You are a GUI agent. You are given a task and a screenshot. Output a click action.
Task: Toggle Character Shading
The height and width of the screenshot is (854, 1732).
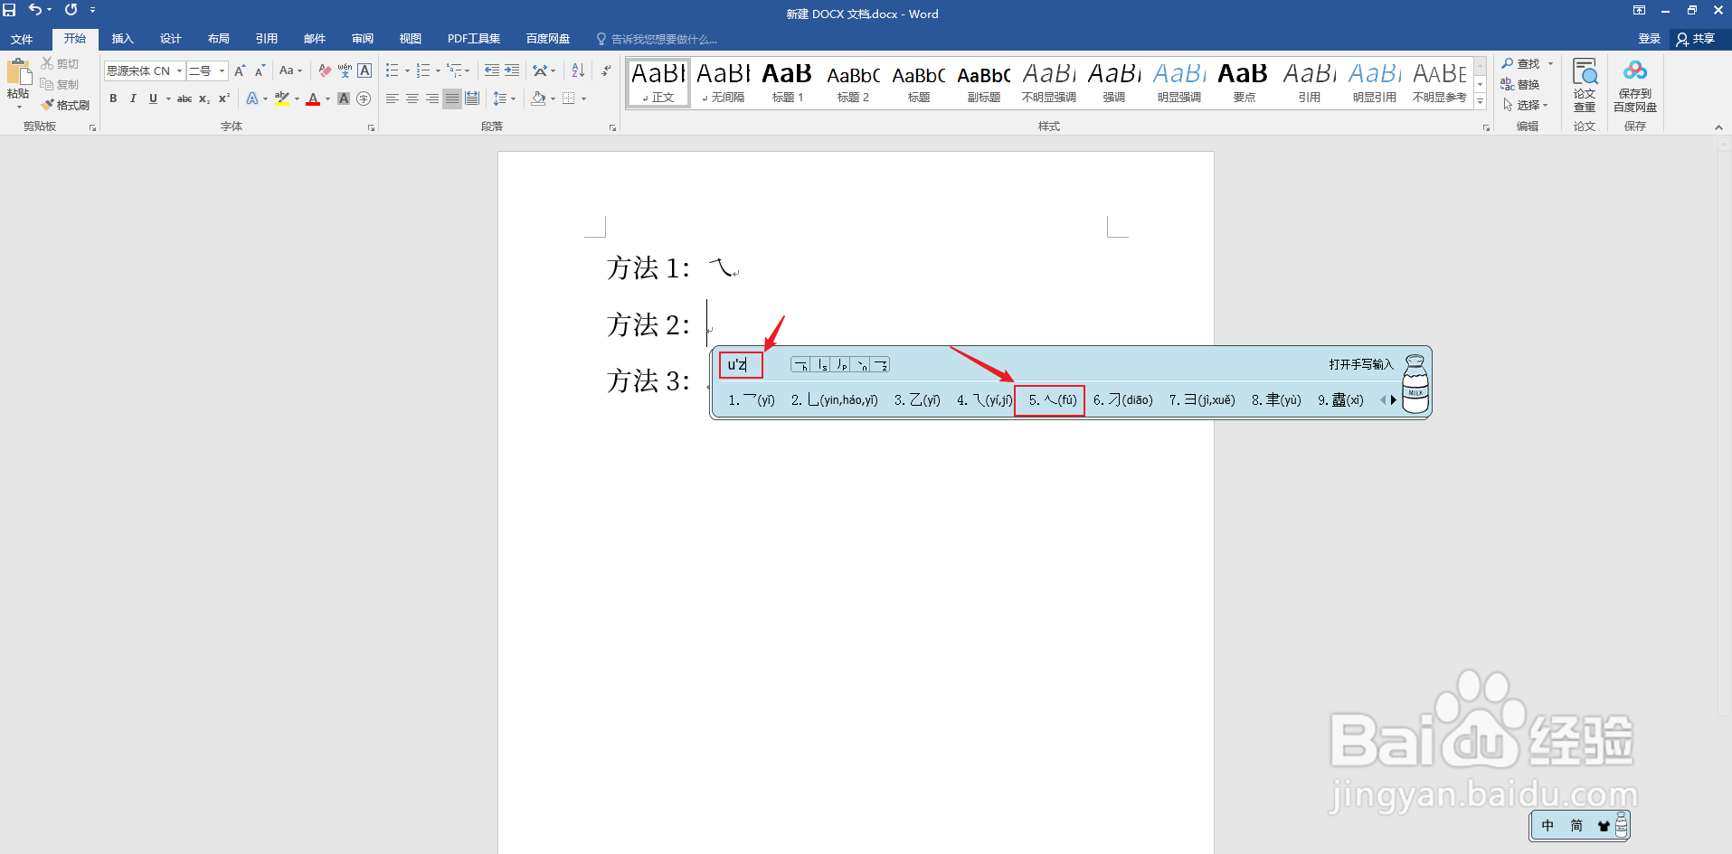click(344, 99)
